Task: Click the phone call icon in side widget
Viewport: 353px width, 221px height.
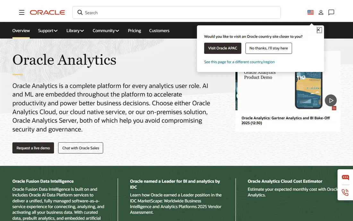Action: (345, 192)
